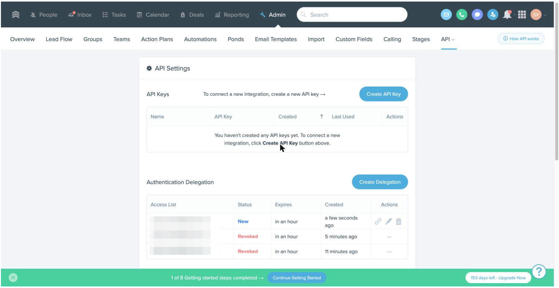Delete the New delegation with the trash icon
This screenshot has width=559, height=288.
tap(399, 221)
